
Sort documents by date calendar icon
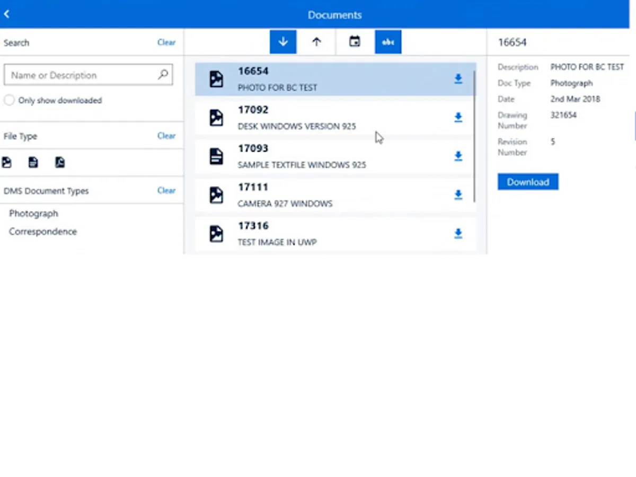pyautogui.click(x=355, y=42)
